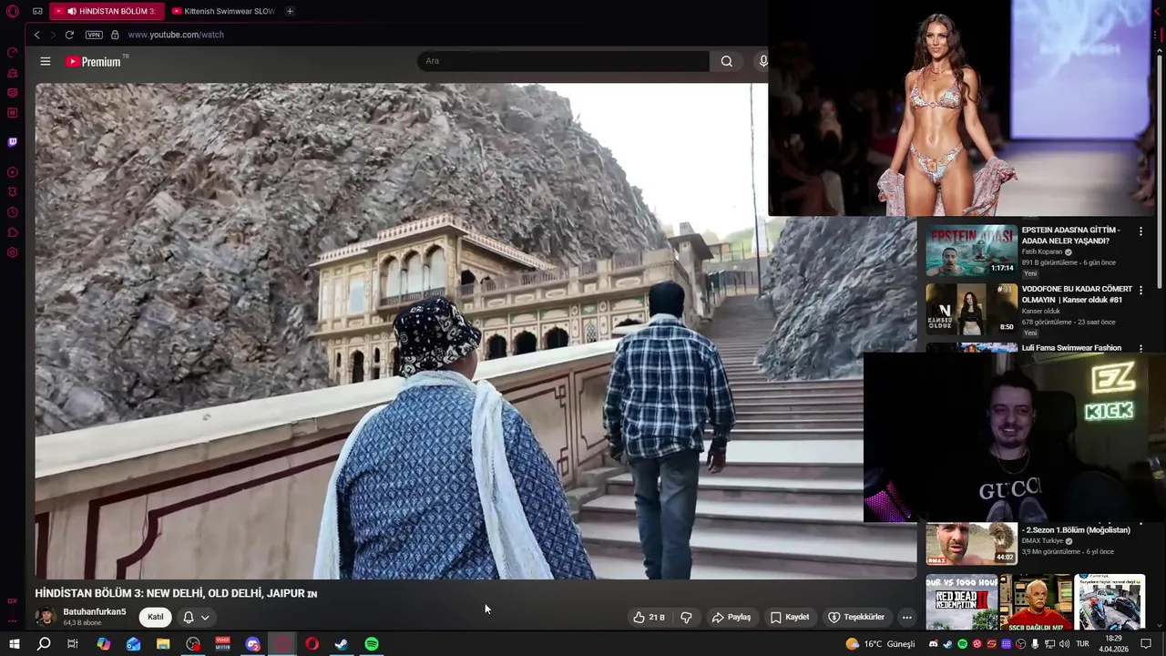
Task: Open the Moğolistan video thumbnail 44:02
Action: (971, 544)
